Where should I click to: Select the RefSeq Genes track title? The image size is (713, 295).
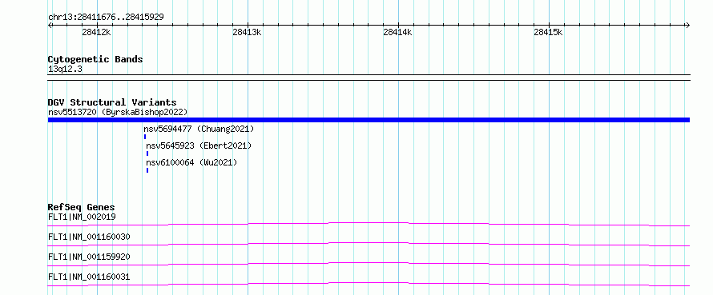(x=82, y=207)
